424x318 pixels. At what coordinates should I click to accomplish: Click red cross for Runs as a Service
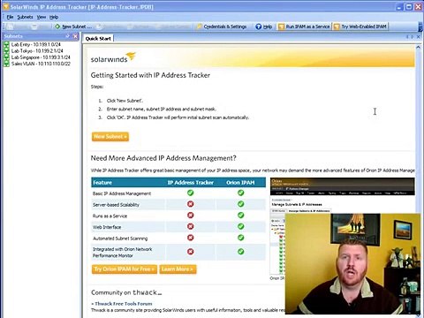191,216
